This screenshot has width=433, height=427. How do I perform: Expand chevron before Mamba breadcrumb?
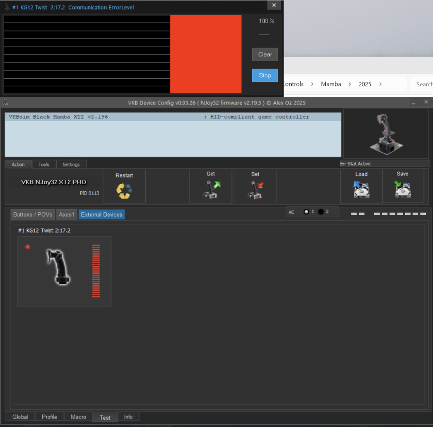pyautogui.click(x=312, y=84)
